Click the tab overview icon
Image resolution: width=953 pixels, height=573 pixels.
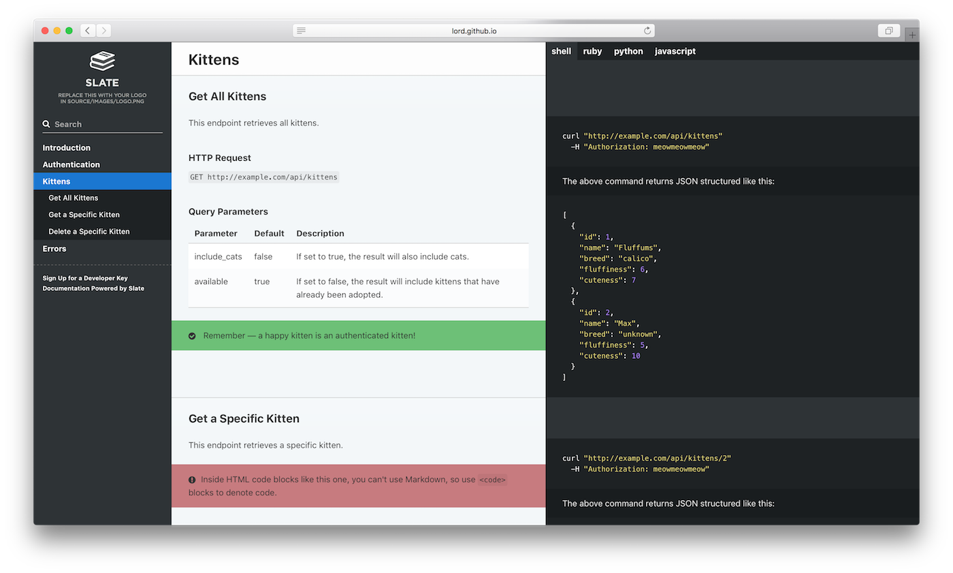(888, 31)
